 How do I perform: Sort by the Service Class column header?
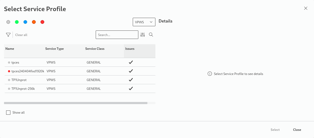(95, 49)
